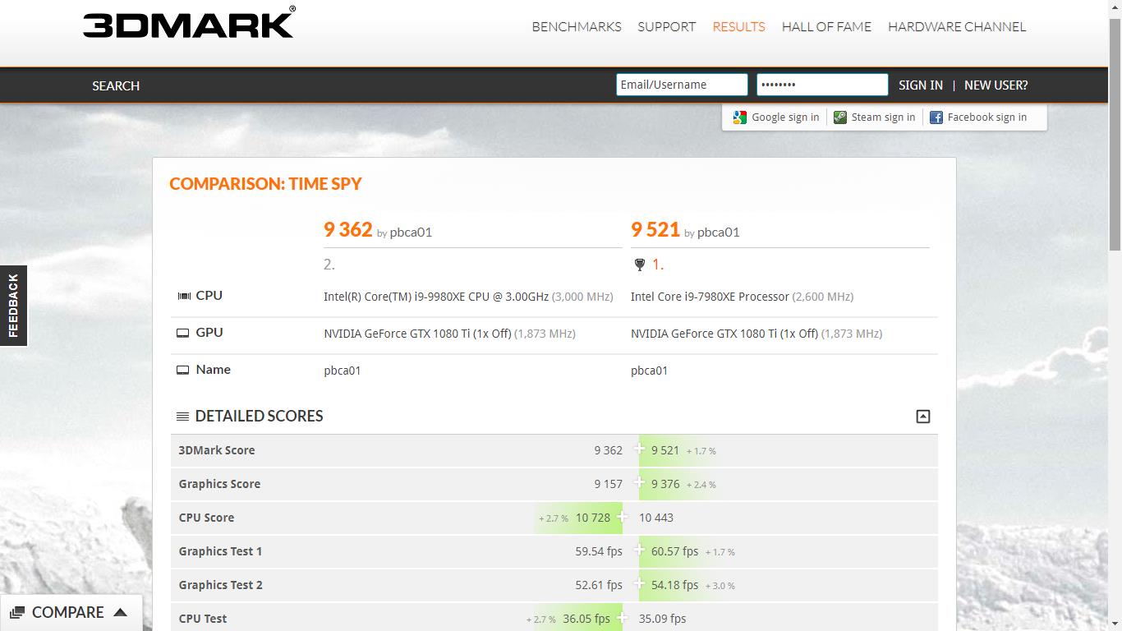Click the Google sign in link
Image resolution: width=1122 pixels, height=631 pixels.
tap(785, 117)
